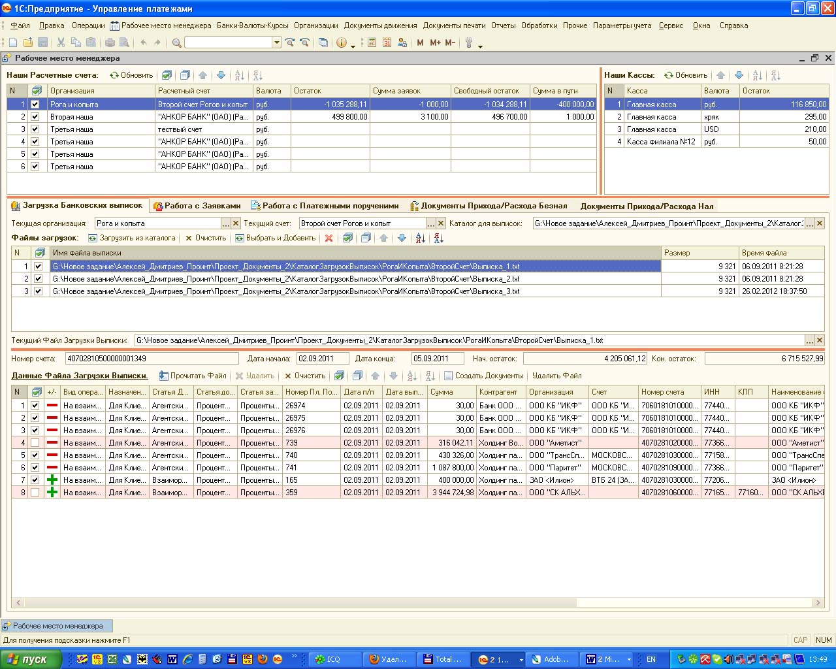Open the selection button for Текущая организация
The width and height of the screenshot is (836, 669).
coord(226,223)
